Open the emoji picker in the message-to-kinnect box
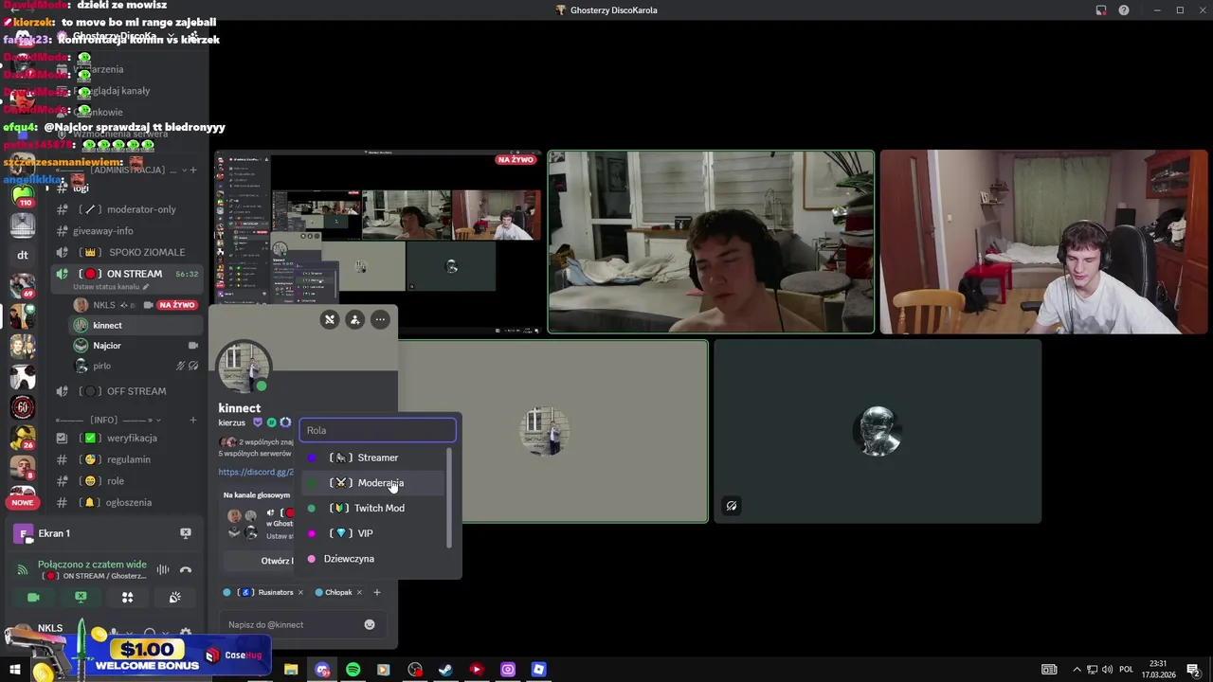 tap(370, 624)
